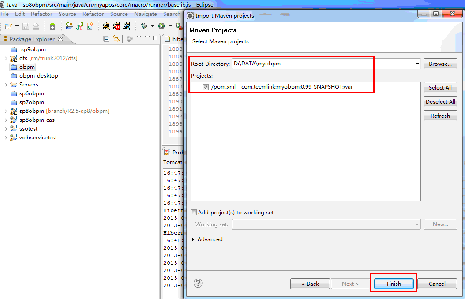The width and height of the screenshot is (465, 299).
Task: Click the help question mark icon
Action: click(198, 283)
